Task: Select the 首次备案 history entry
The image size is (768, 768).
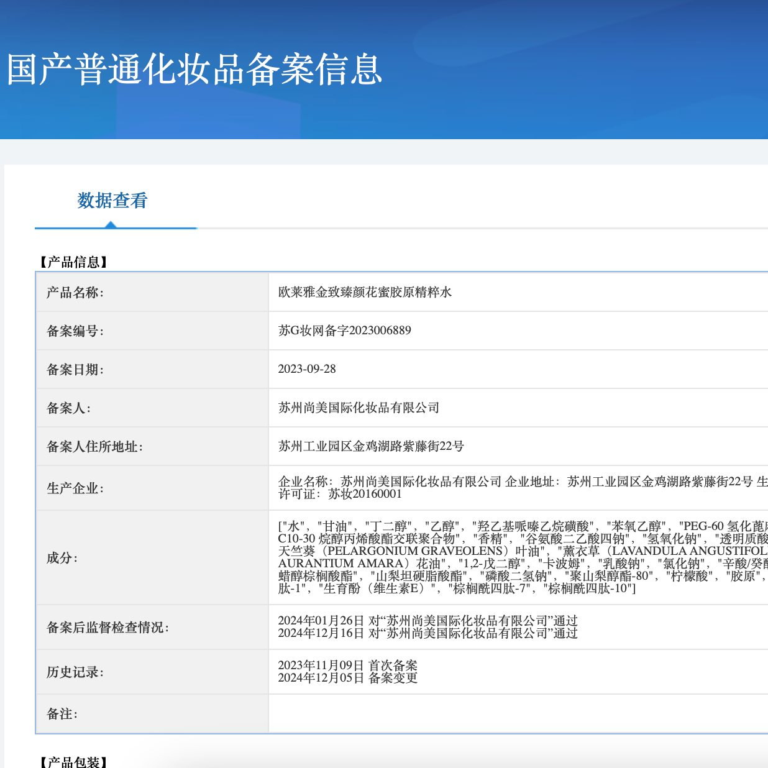Action: point(348,665)
